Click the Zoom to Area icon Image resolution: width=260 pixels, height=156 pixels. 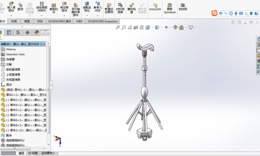click(124, 27)
